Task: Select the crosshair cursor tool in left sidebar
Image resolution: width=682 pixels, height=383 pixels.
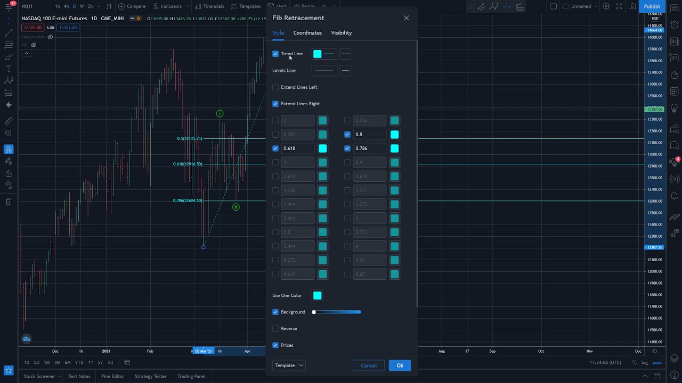Action: 9,21
